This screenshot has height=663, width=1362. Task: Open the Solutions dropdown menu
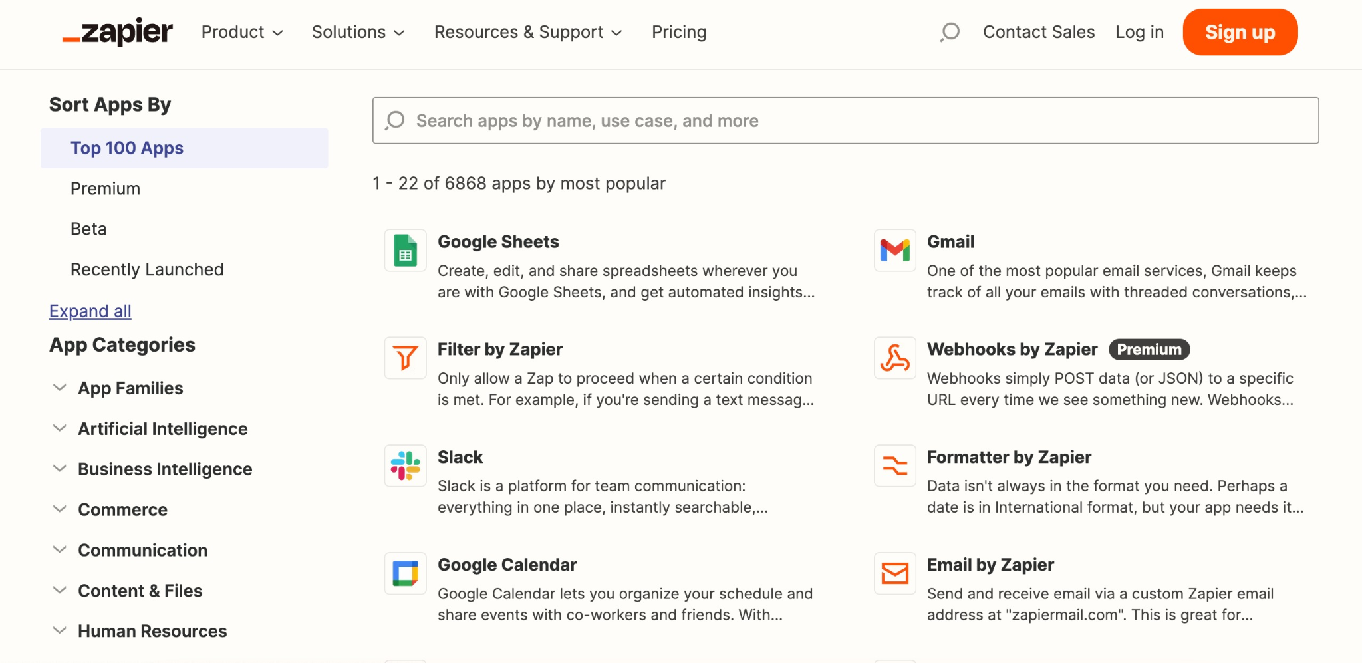[x=358, y=32]
